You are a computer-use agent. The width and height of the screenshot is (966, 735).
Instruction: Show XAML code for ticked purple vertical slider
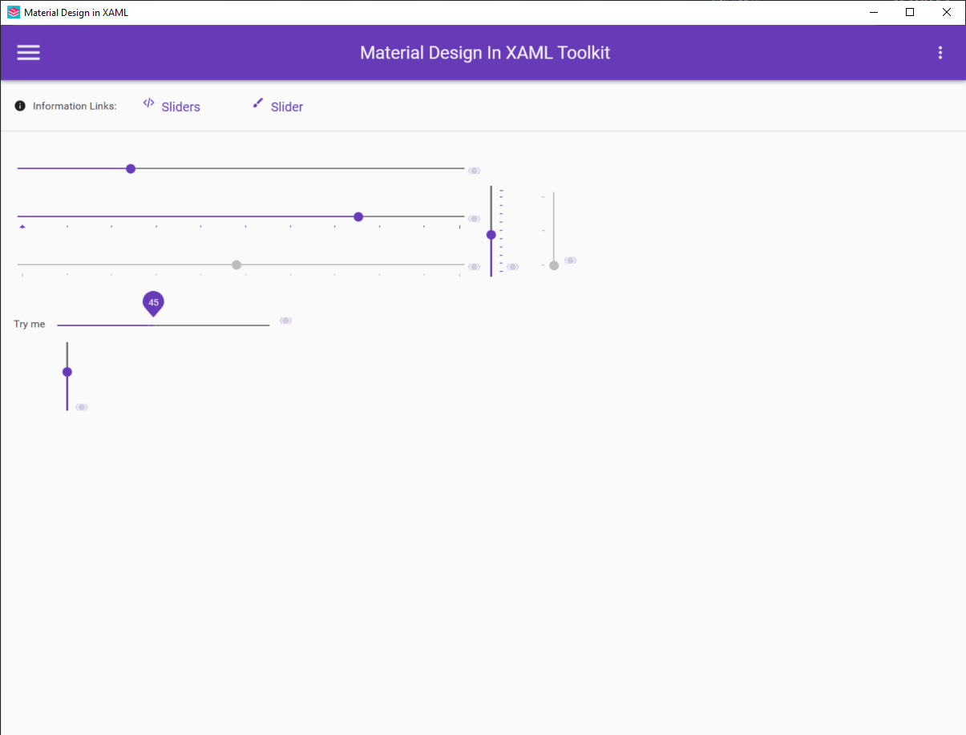point(512,267)
